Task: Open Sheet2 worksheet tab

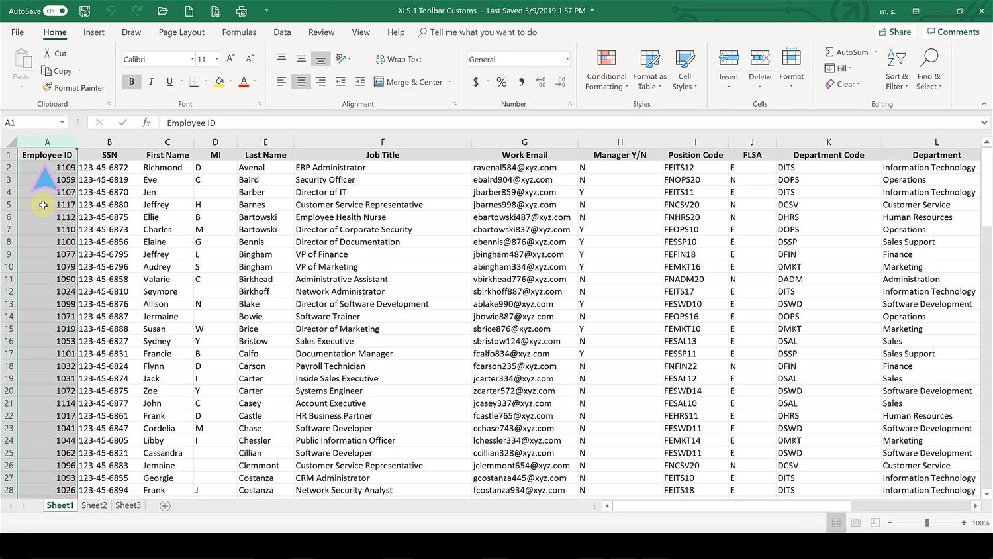Action: 93,505
